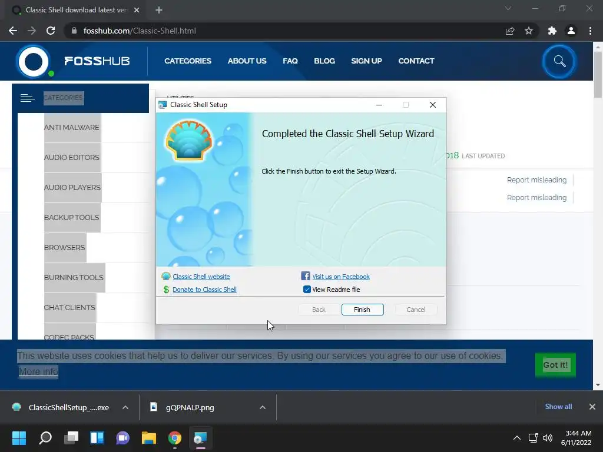
Task: Click the green dollar donate icon
Action: tap(166, 290)
